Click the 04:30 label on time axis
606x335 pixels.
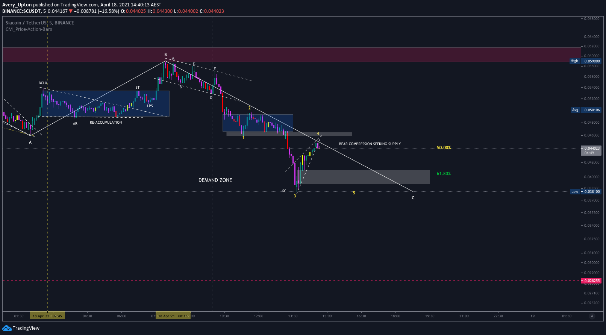(x=87, y=316)
